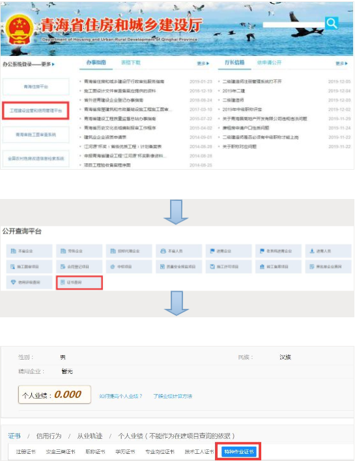Switch to the 依申请公开 tab
The image size is (357, 461).
click(269, 62)
